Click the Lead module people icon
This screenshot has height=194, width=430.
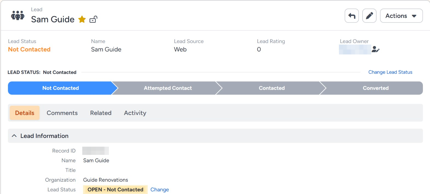pos(18,16)
